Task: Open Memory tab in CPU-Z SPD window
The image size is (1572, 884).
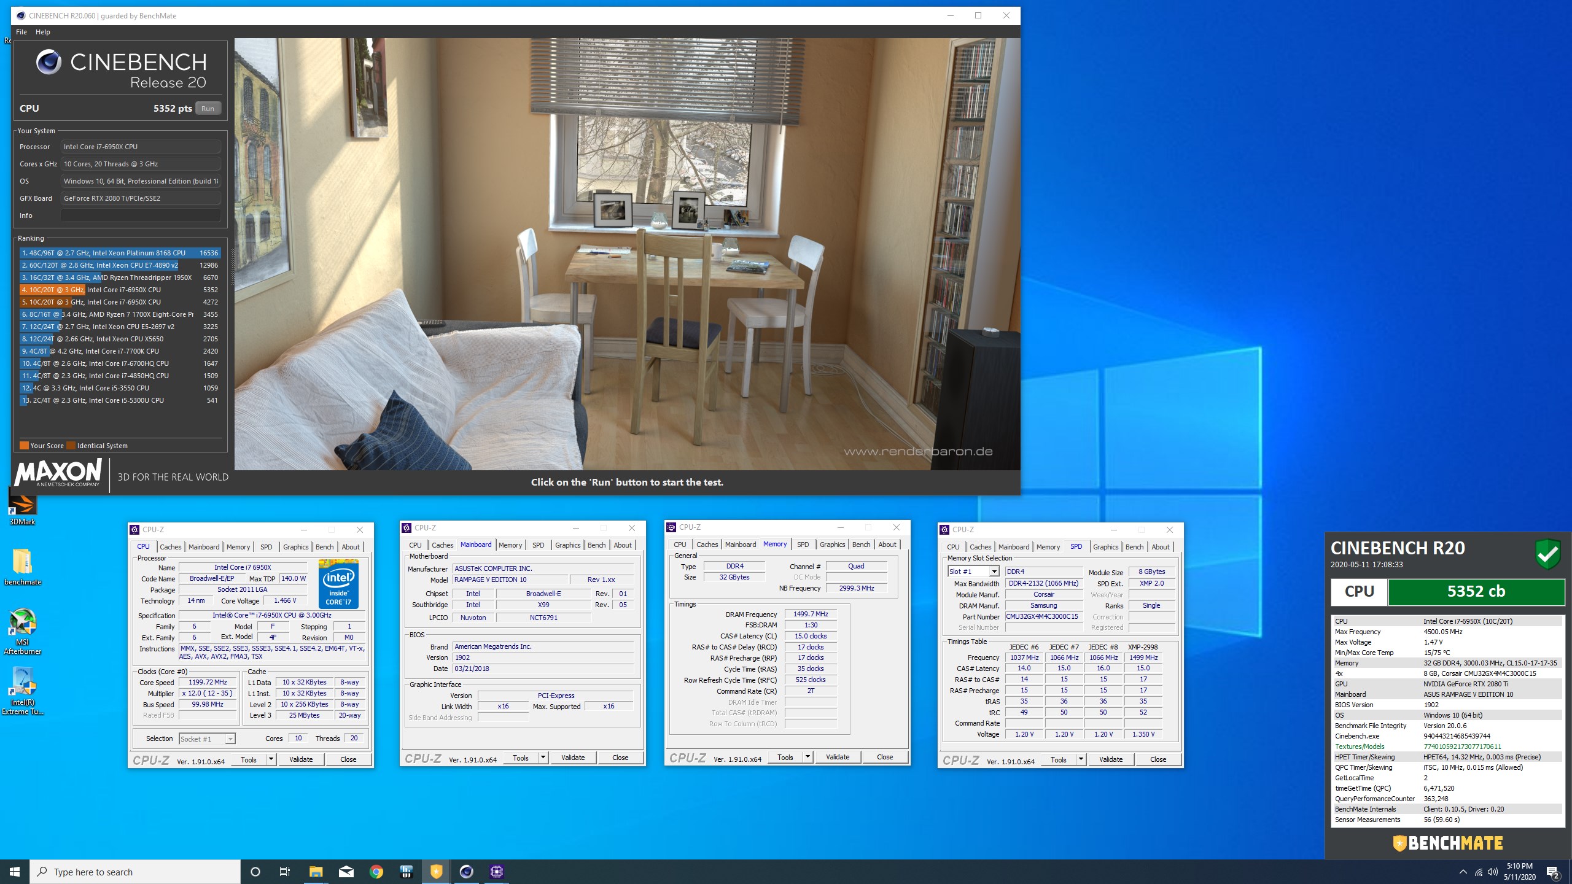Action: click(x=1048, y=547)
